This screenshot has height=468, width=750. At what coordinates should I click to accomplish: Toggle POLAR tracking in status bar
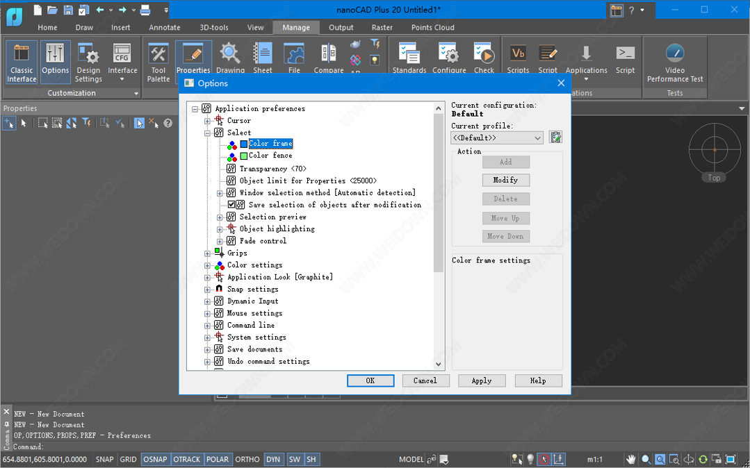tap(218, 460)
